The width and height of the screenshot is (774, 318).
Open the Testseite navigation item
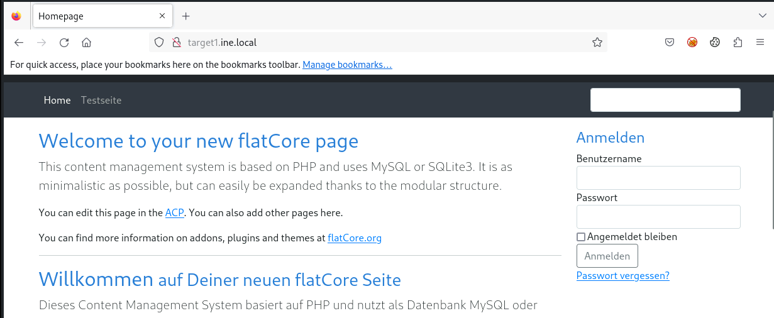pos(101,101)
